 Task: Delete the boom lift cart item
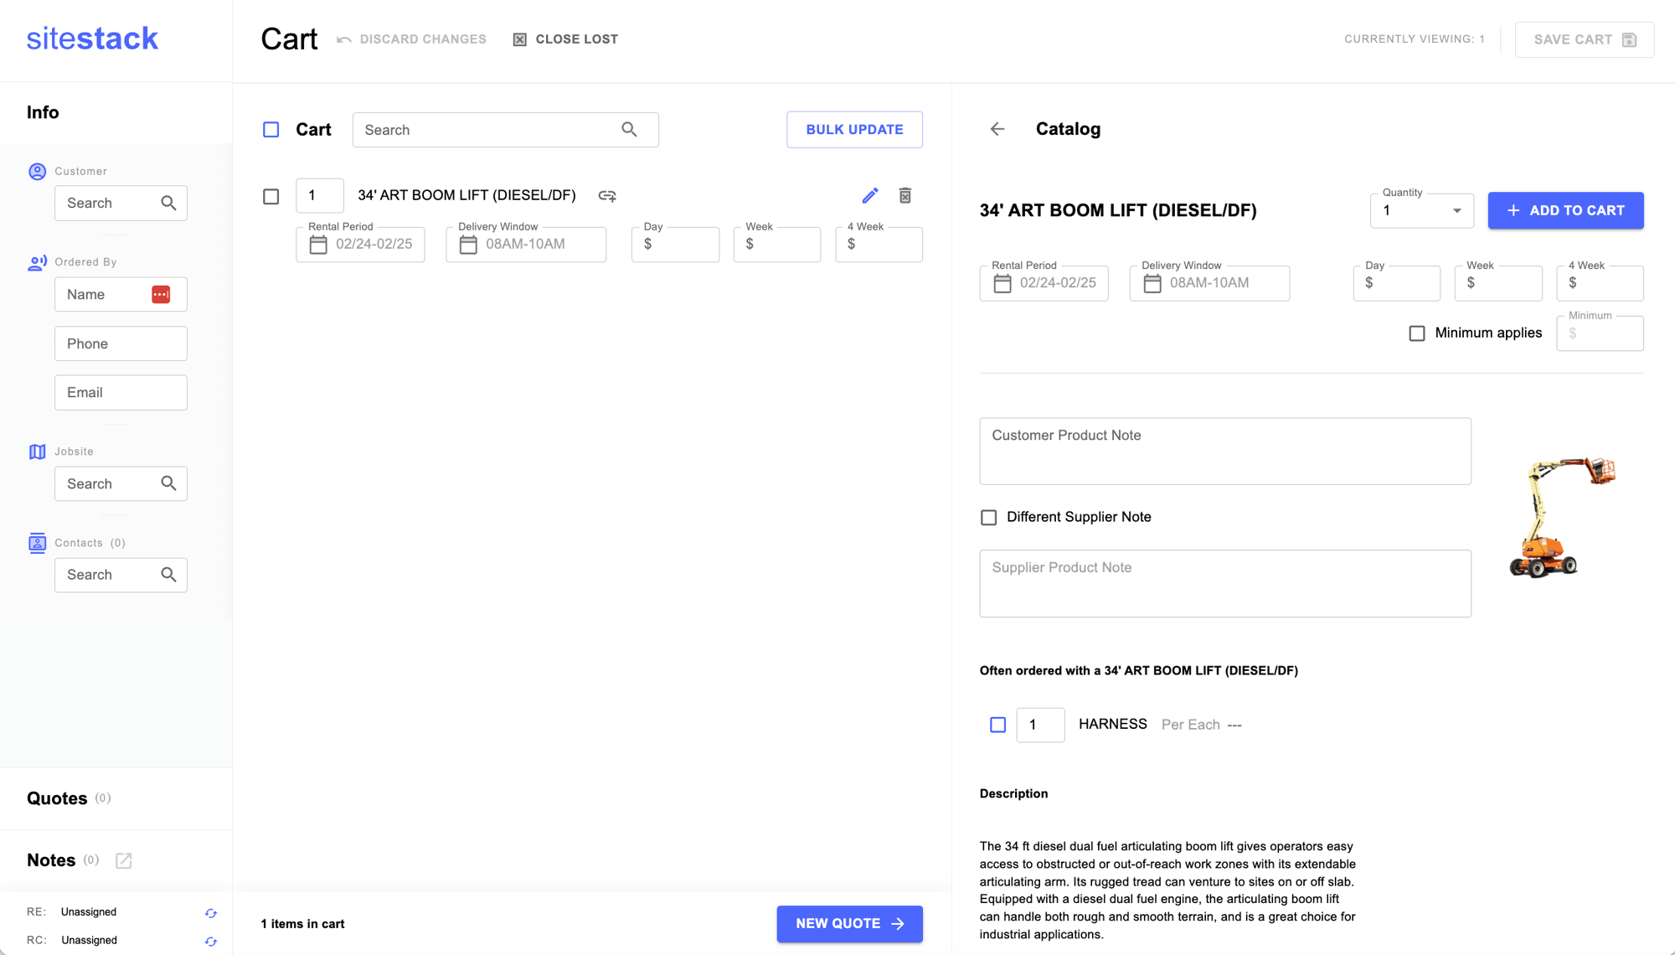pyautogui.click(x=905, y=196)
